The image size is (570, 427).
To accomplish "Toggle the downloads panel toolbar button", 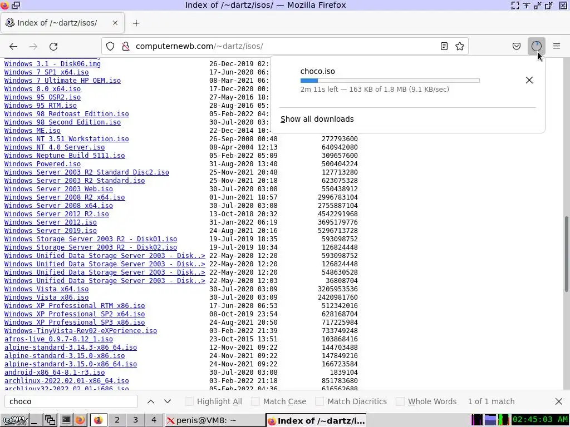I will point(536,46).
